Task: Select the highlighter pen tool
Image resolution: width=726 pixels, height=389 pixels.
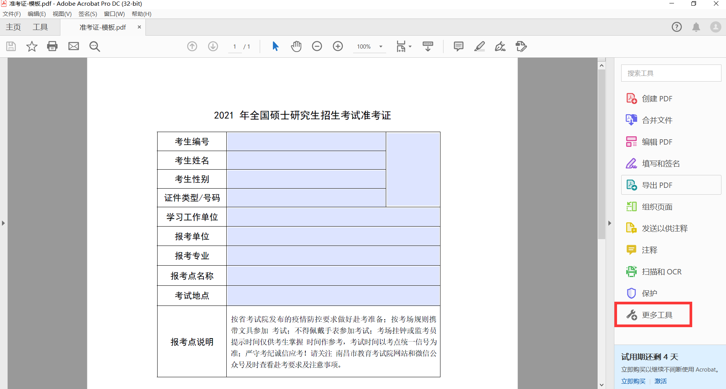Action: (x=480, y=46)
